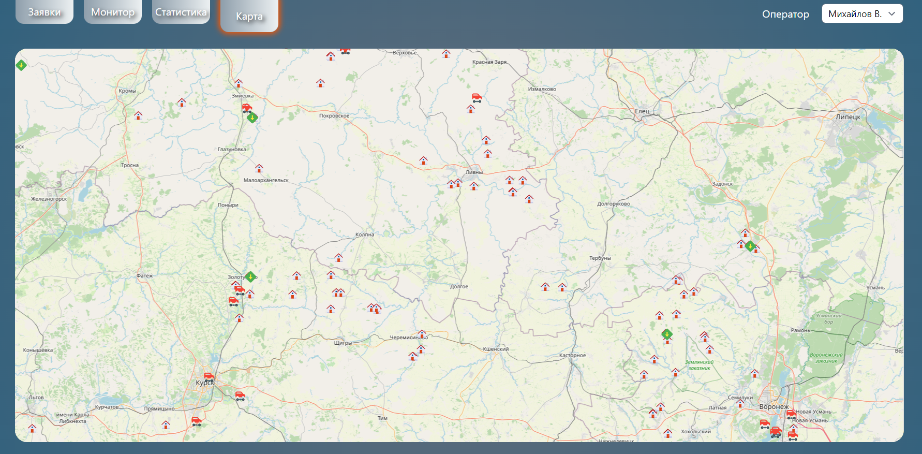This screenshot has width=922, height=454.
Task: Select the red car marker on Курск
Action: coord(209,377)
